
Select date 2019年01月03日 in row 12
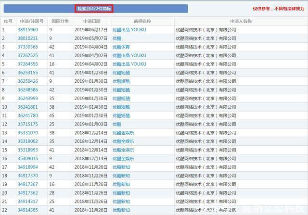tap(91, 124)
